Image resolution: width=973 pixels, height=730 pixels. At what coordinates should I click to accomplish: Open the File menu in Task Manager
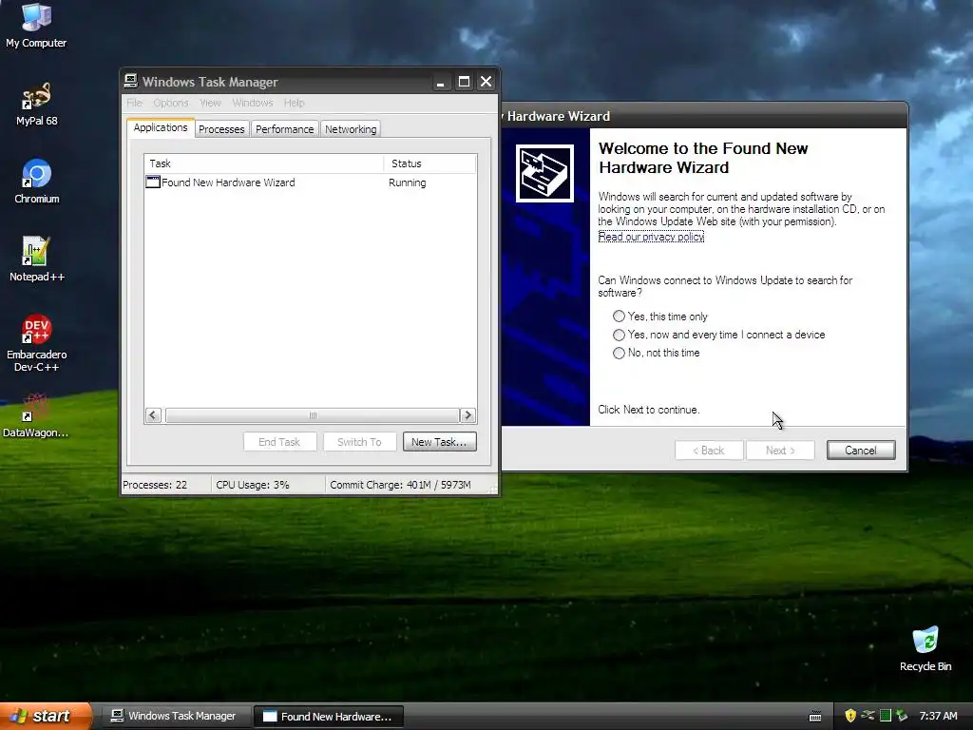135,103
